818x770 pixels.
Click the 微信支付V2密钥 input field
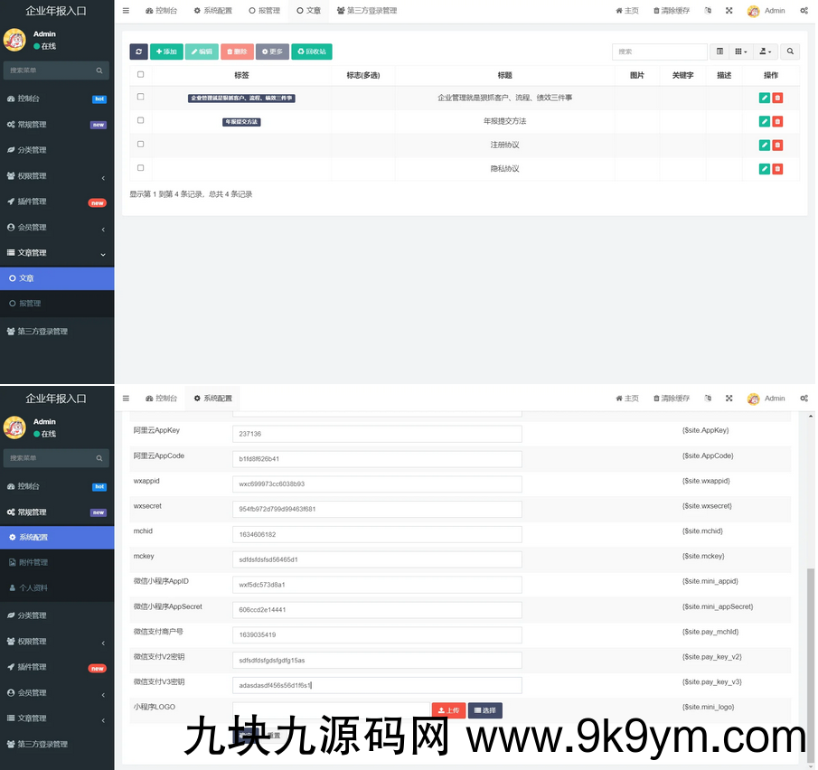click(377, 661)
